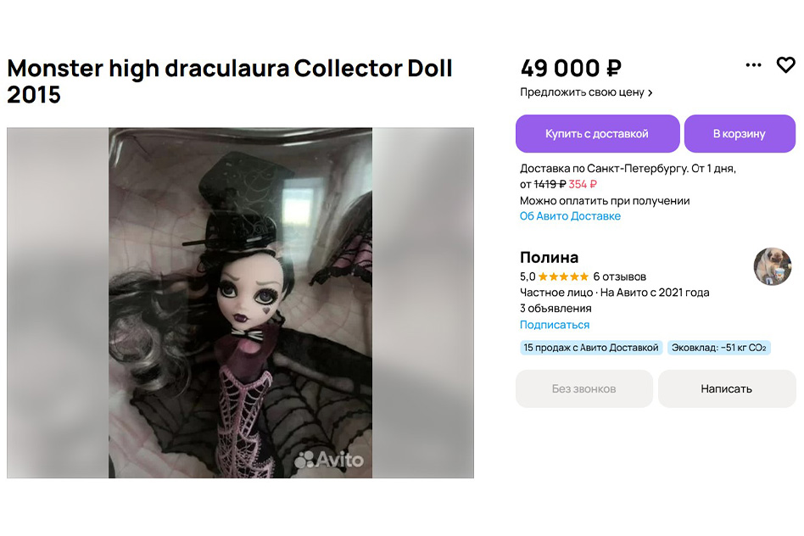Open Об Авито Доставке link
Screen dimensions: 804x536
(570, 216)
